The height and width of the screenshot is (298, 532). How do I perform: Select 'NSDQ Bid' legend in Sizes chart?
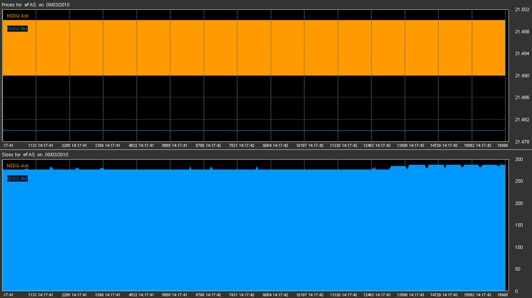click(x=18, y=178)
